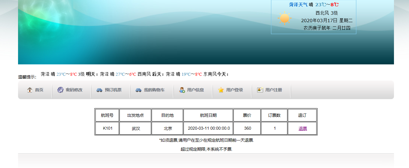Click the 目的地 column header
The height and width of the screenshot is (168, 409).
[x=168, y=115]
